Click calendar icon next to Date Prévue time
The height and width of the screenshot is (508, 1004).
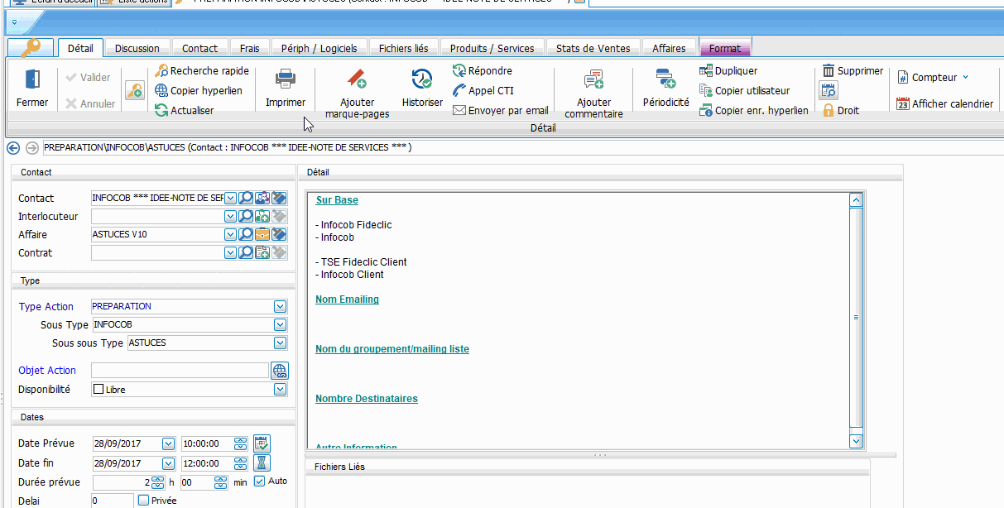coord(262,443)
